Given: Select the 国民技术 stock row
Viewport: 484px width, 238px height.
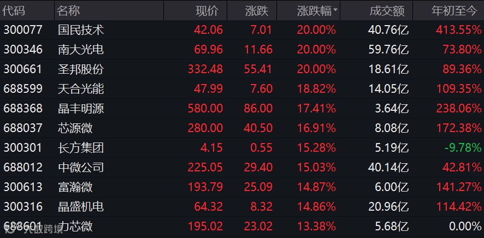Looking at the screenshot, I should (80, 30).
